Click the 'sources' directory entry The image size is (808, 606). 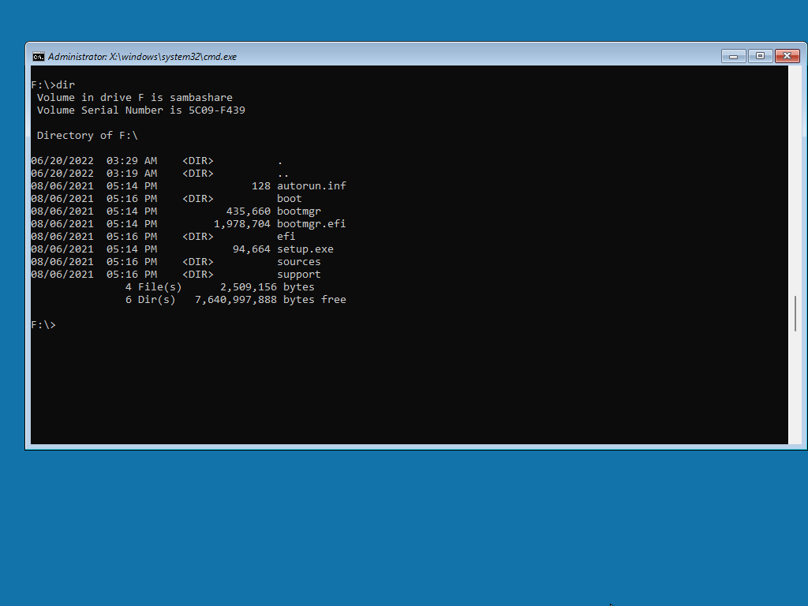click(299, 262)
